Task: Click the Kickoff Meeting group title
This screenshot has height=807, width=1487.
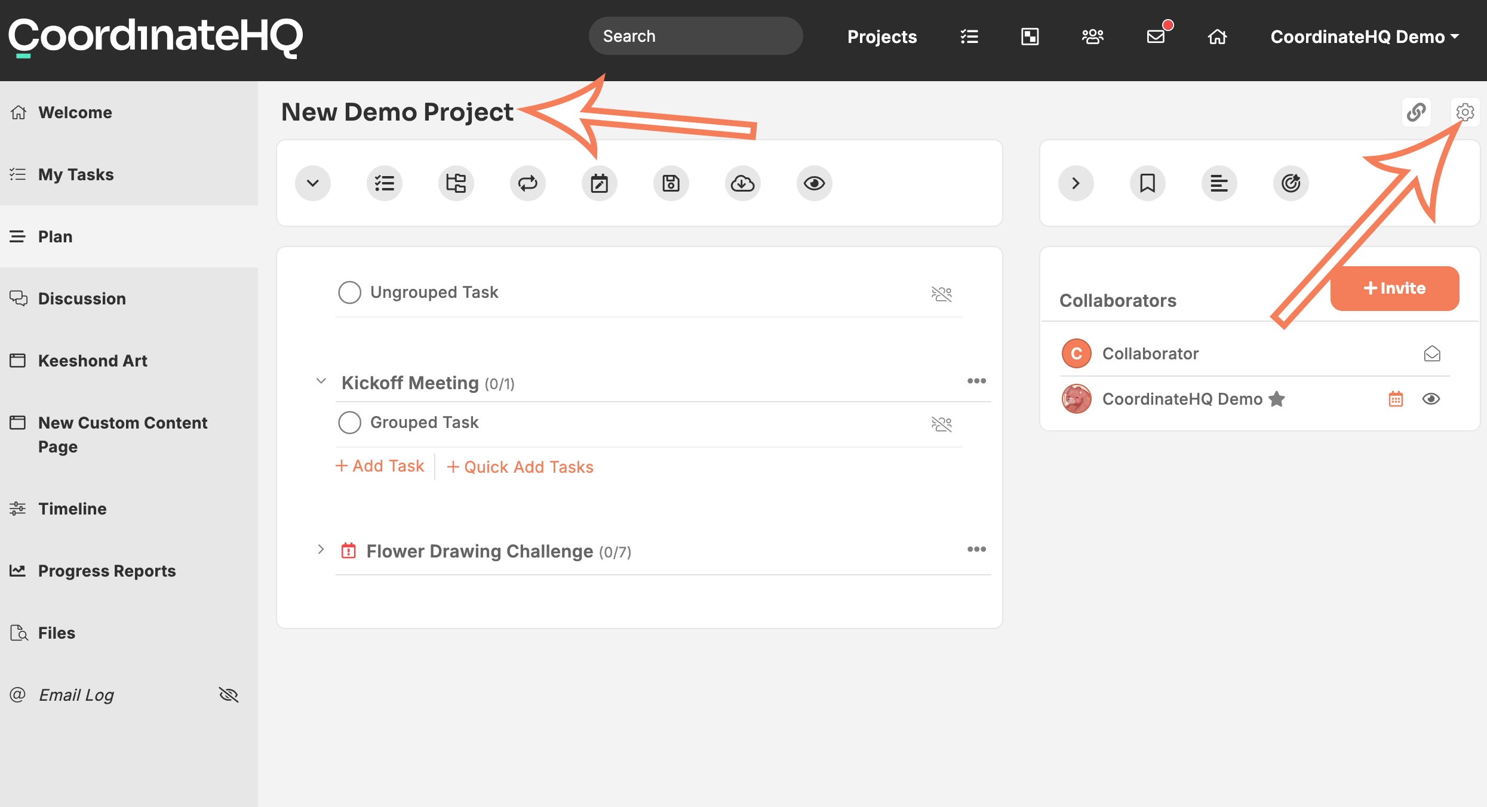Action: point(410,383)
